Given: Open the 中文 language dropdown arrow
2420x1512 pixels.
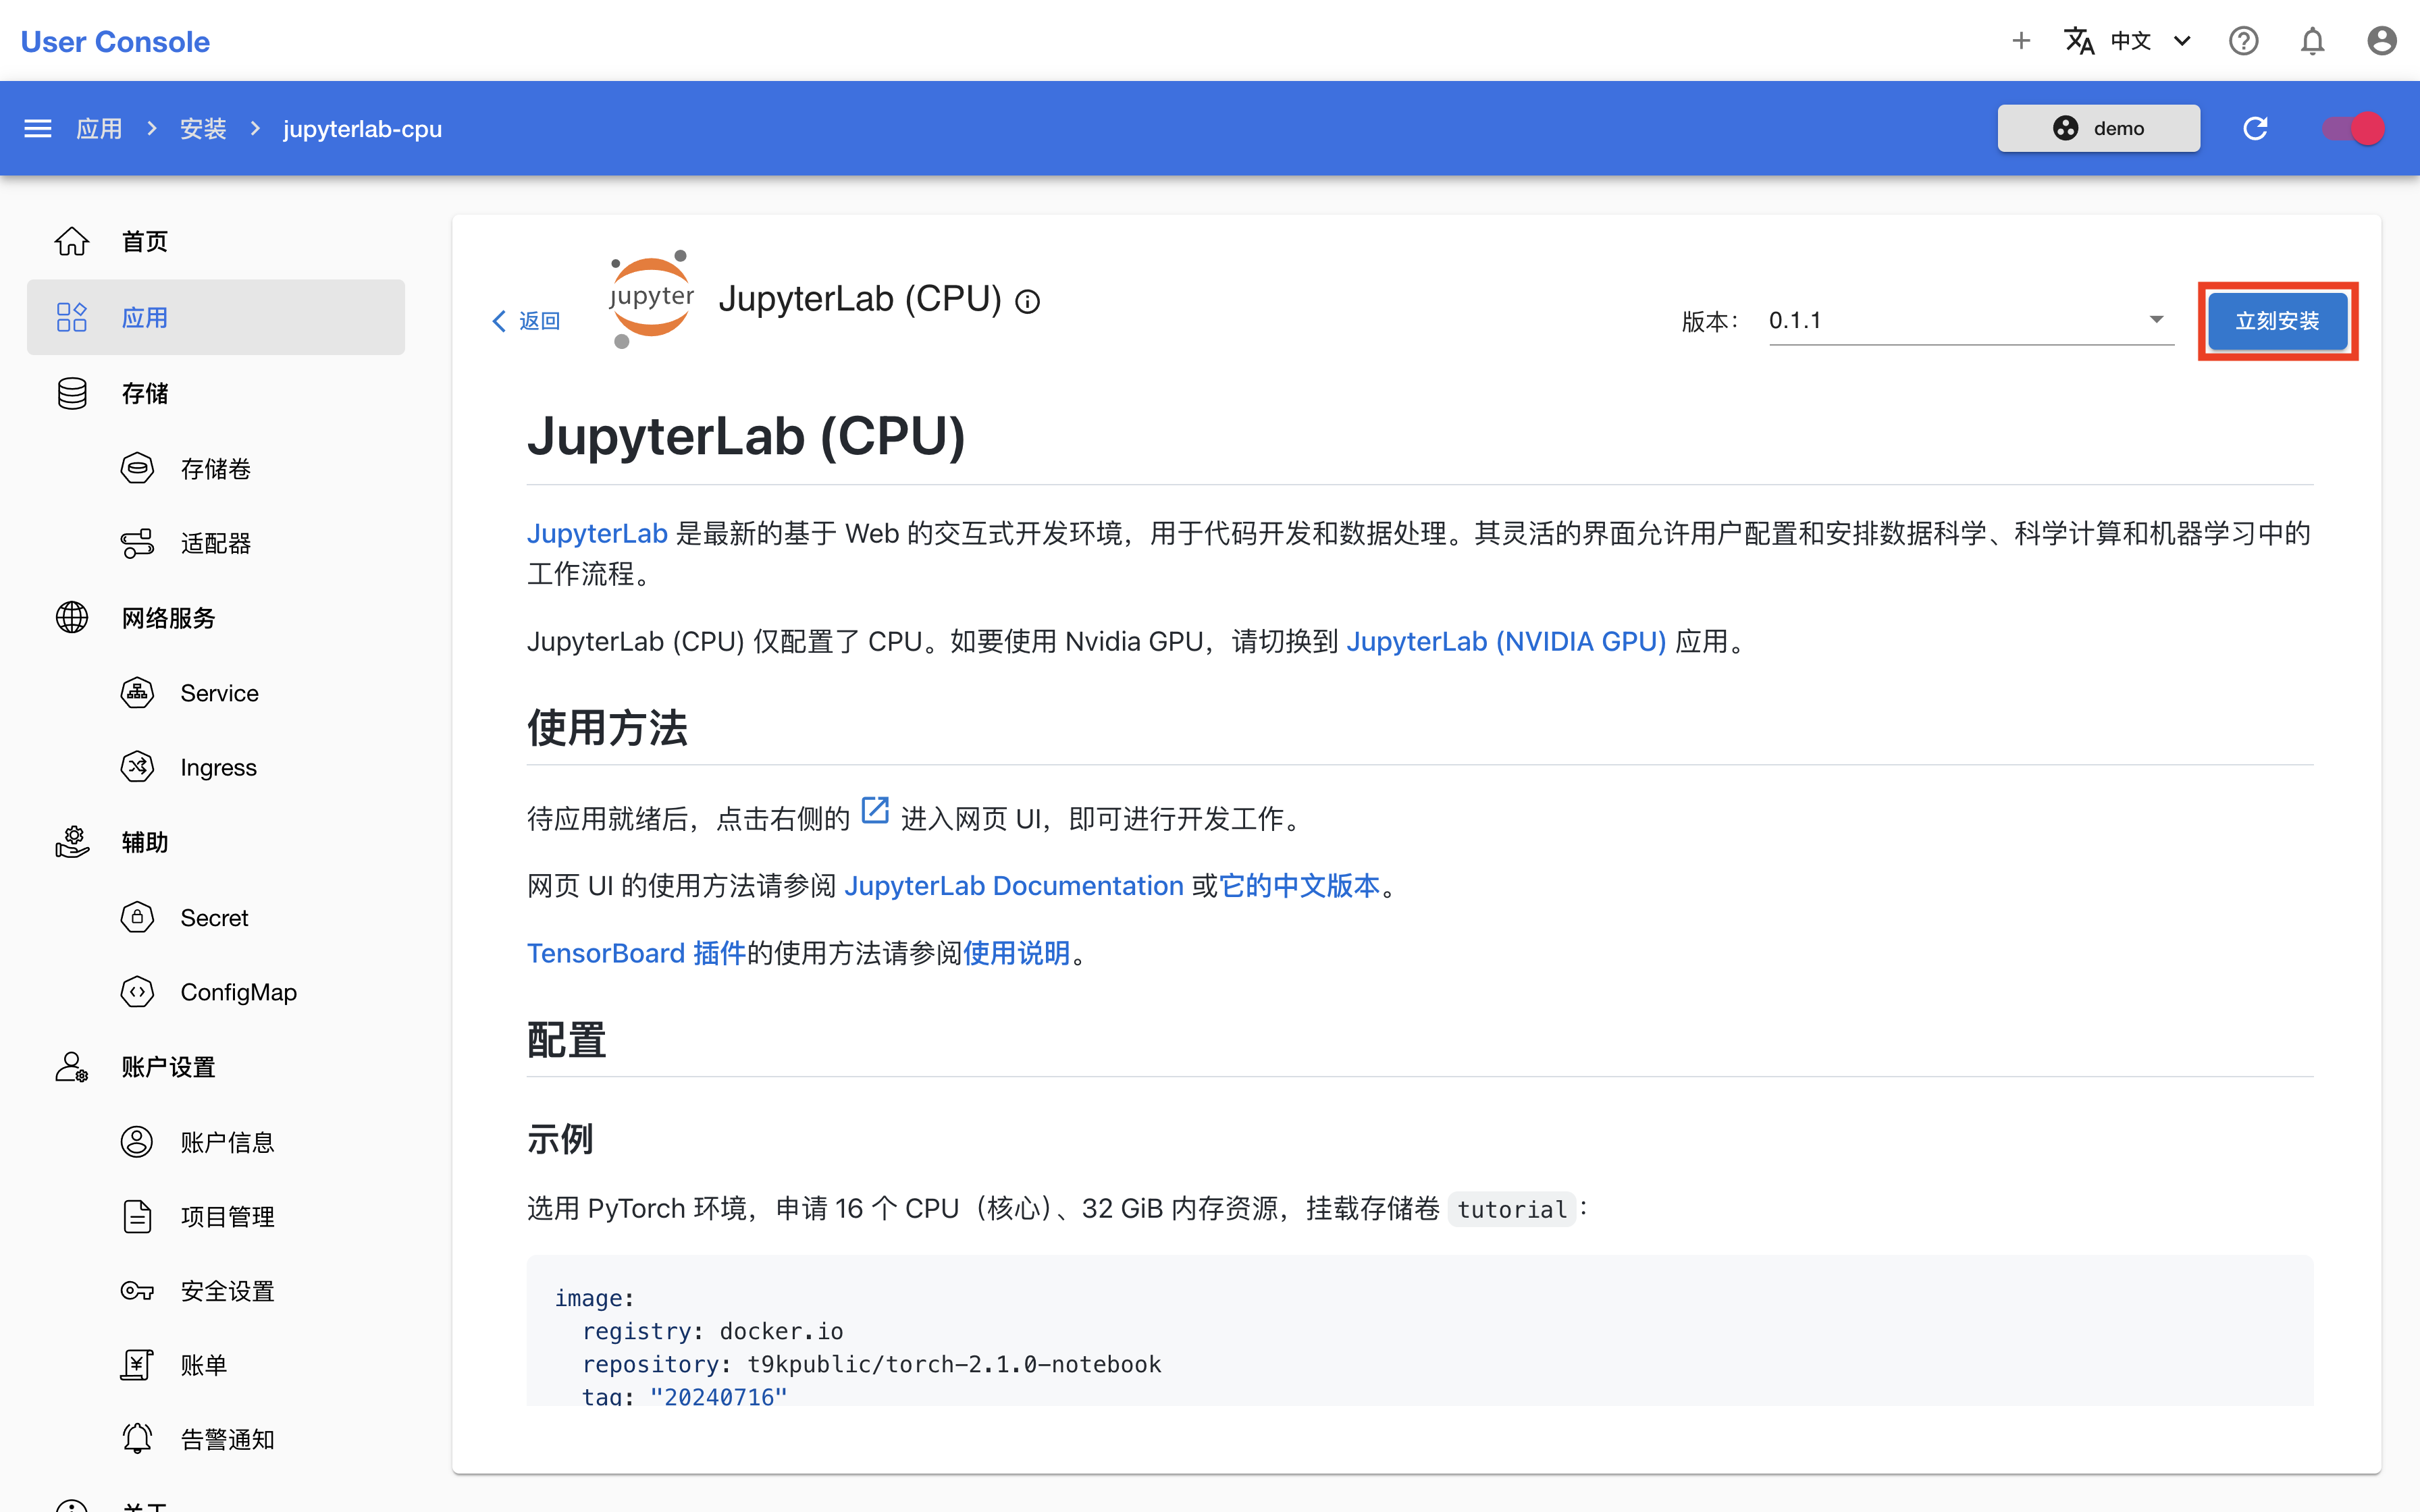Looking at the screenshot, I should (x=2183, y=41).
